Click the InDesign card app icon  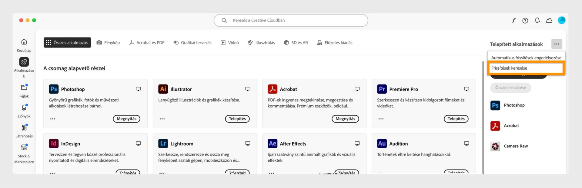54,143
